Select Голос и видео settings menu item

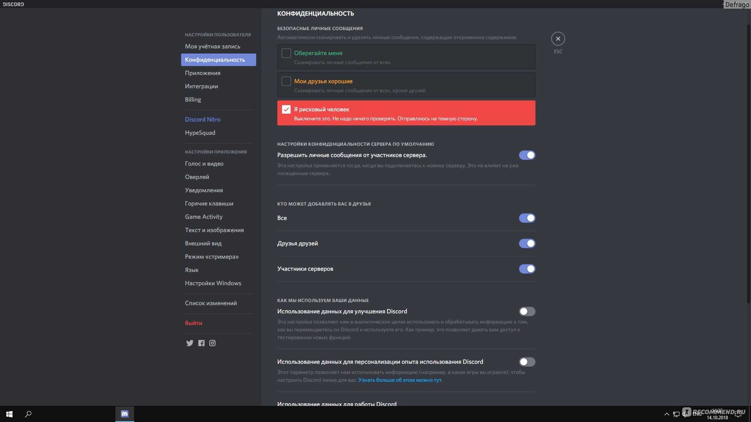[204, 164]
